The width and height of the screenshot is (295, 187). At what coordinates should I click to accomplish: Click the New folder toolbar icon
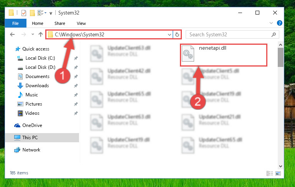coord(32,13)
